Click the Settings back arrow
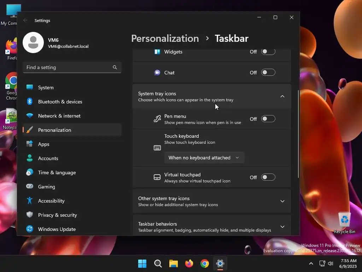 pyautogui.click(x=25, y=20)
